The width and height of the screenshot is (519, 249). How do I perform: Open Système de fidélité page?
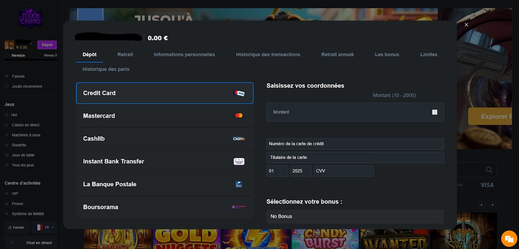(x=28, y=213)
